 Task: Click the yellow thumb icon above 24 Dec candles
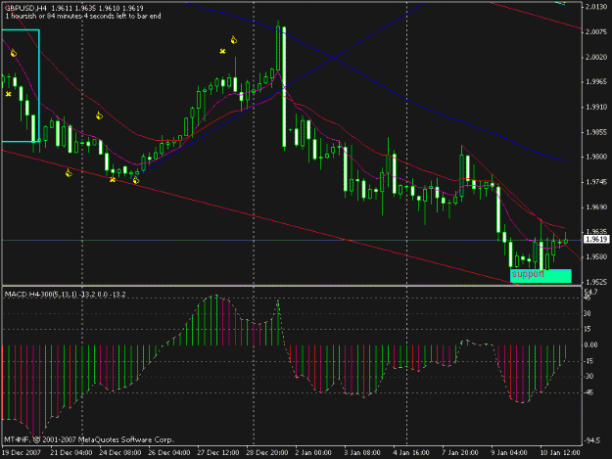click(99, 115)
